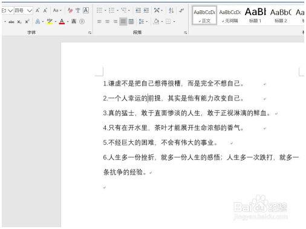Image resolution: width=306 pixels, height=229 pixels.
Task: Click the Borders icon
Action: (168, 21)
